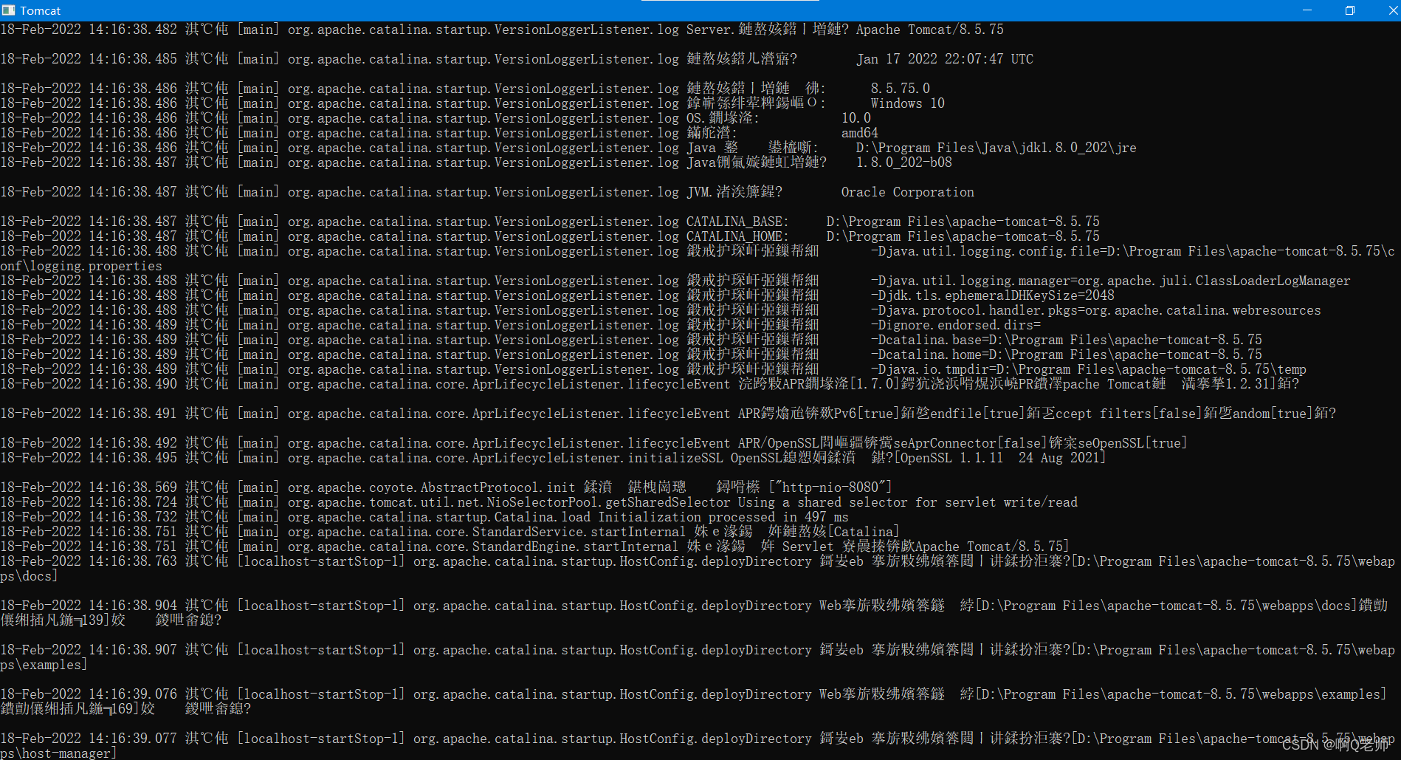Click the architecture value 'amd64'
Viewport: 1401px width, 760px height.
click(x=860, y=133)
